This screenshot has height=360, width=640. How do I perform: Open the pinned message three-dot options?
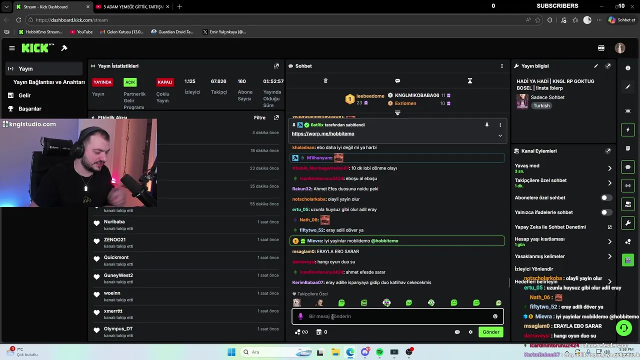point(500,125)
